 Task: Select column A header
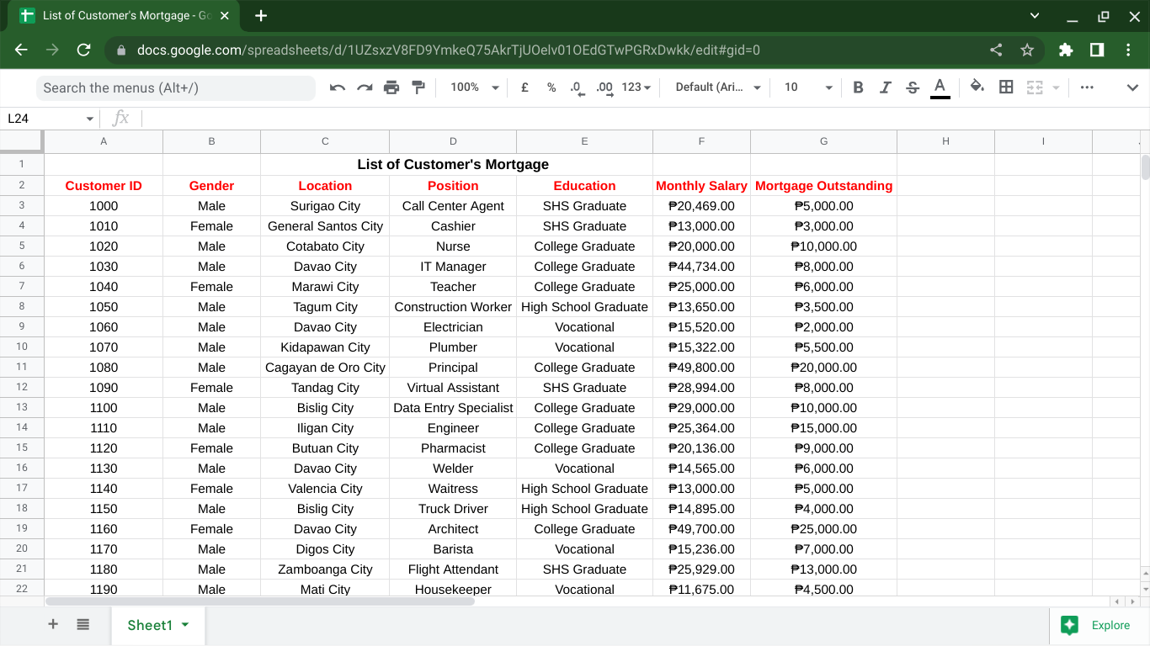coord(104,141)
